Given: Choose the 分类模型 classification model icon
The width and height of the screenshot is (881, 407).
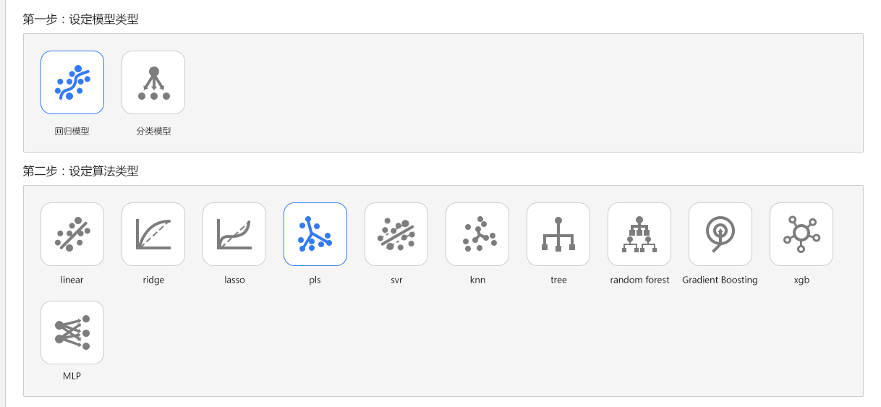Looking at the screenshot, I should click(x=153, y=82).
